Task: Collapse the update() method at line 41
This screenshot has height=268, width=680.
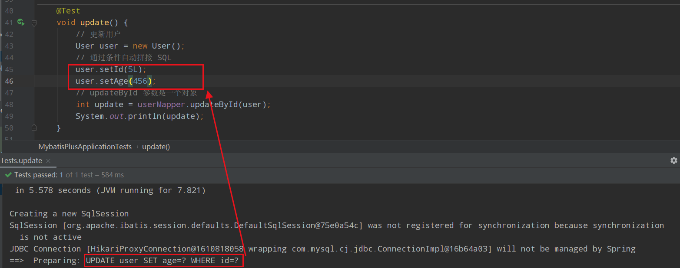Action: click(x=34, y=23)
